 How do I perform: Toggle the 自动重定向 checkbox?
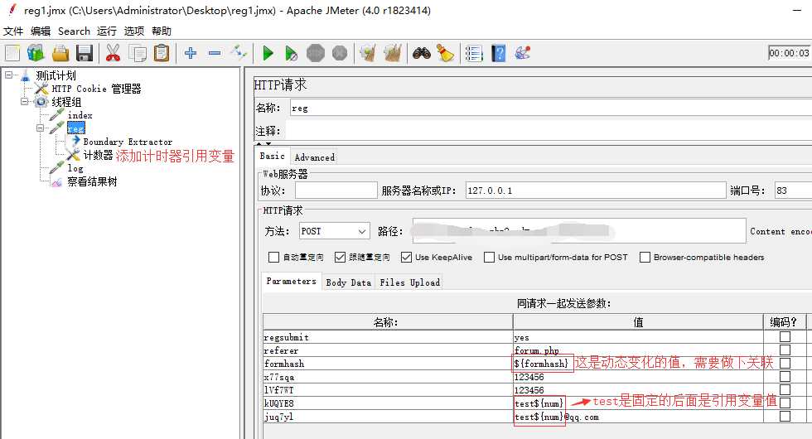pyautogui.click(x=273, y=258)
